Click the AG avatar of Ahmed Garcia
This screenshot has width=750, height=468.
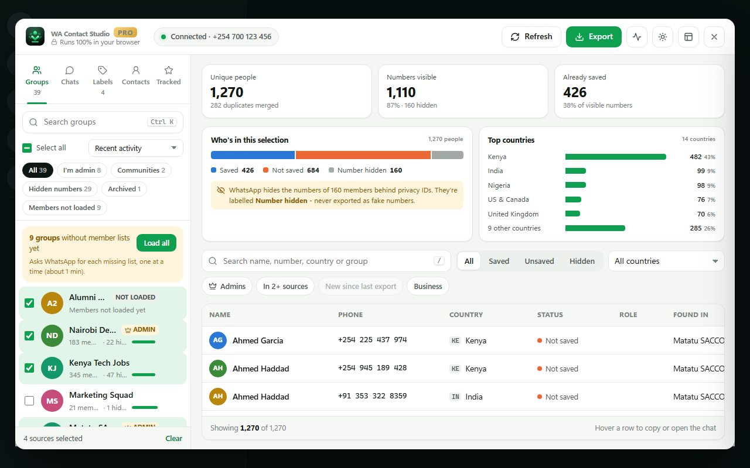pos(218,340)
